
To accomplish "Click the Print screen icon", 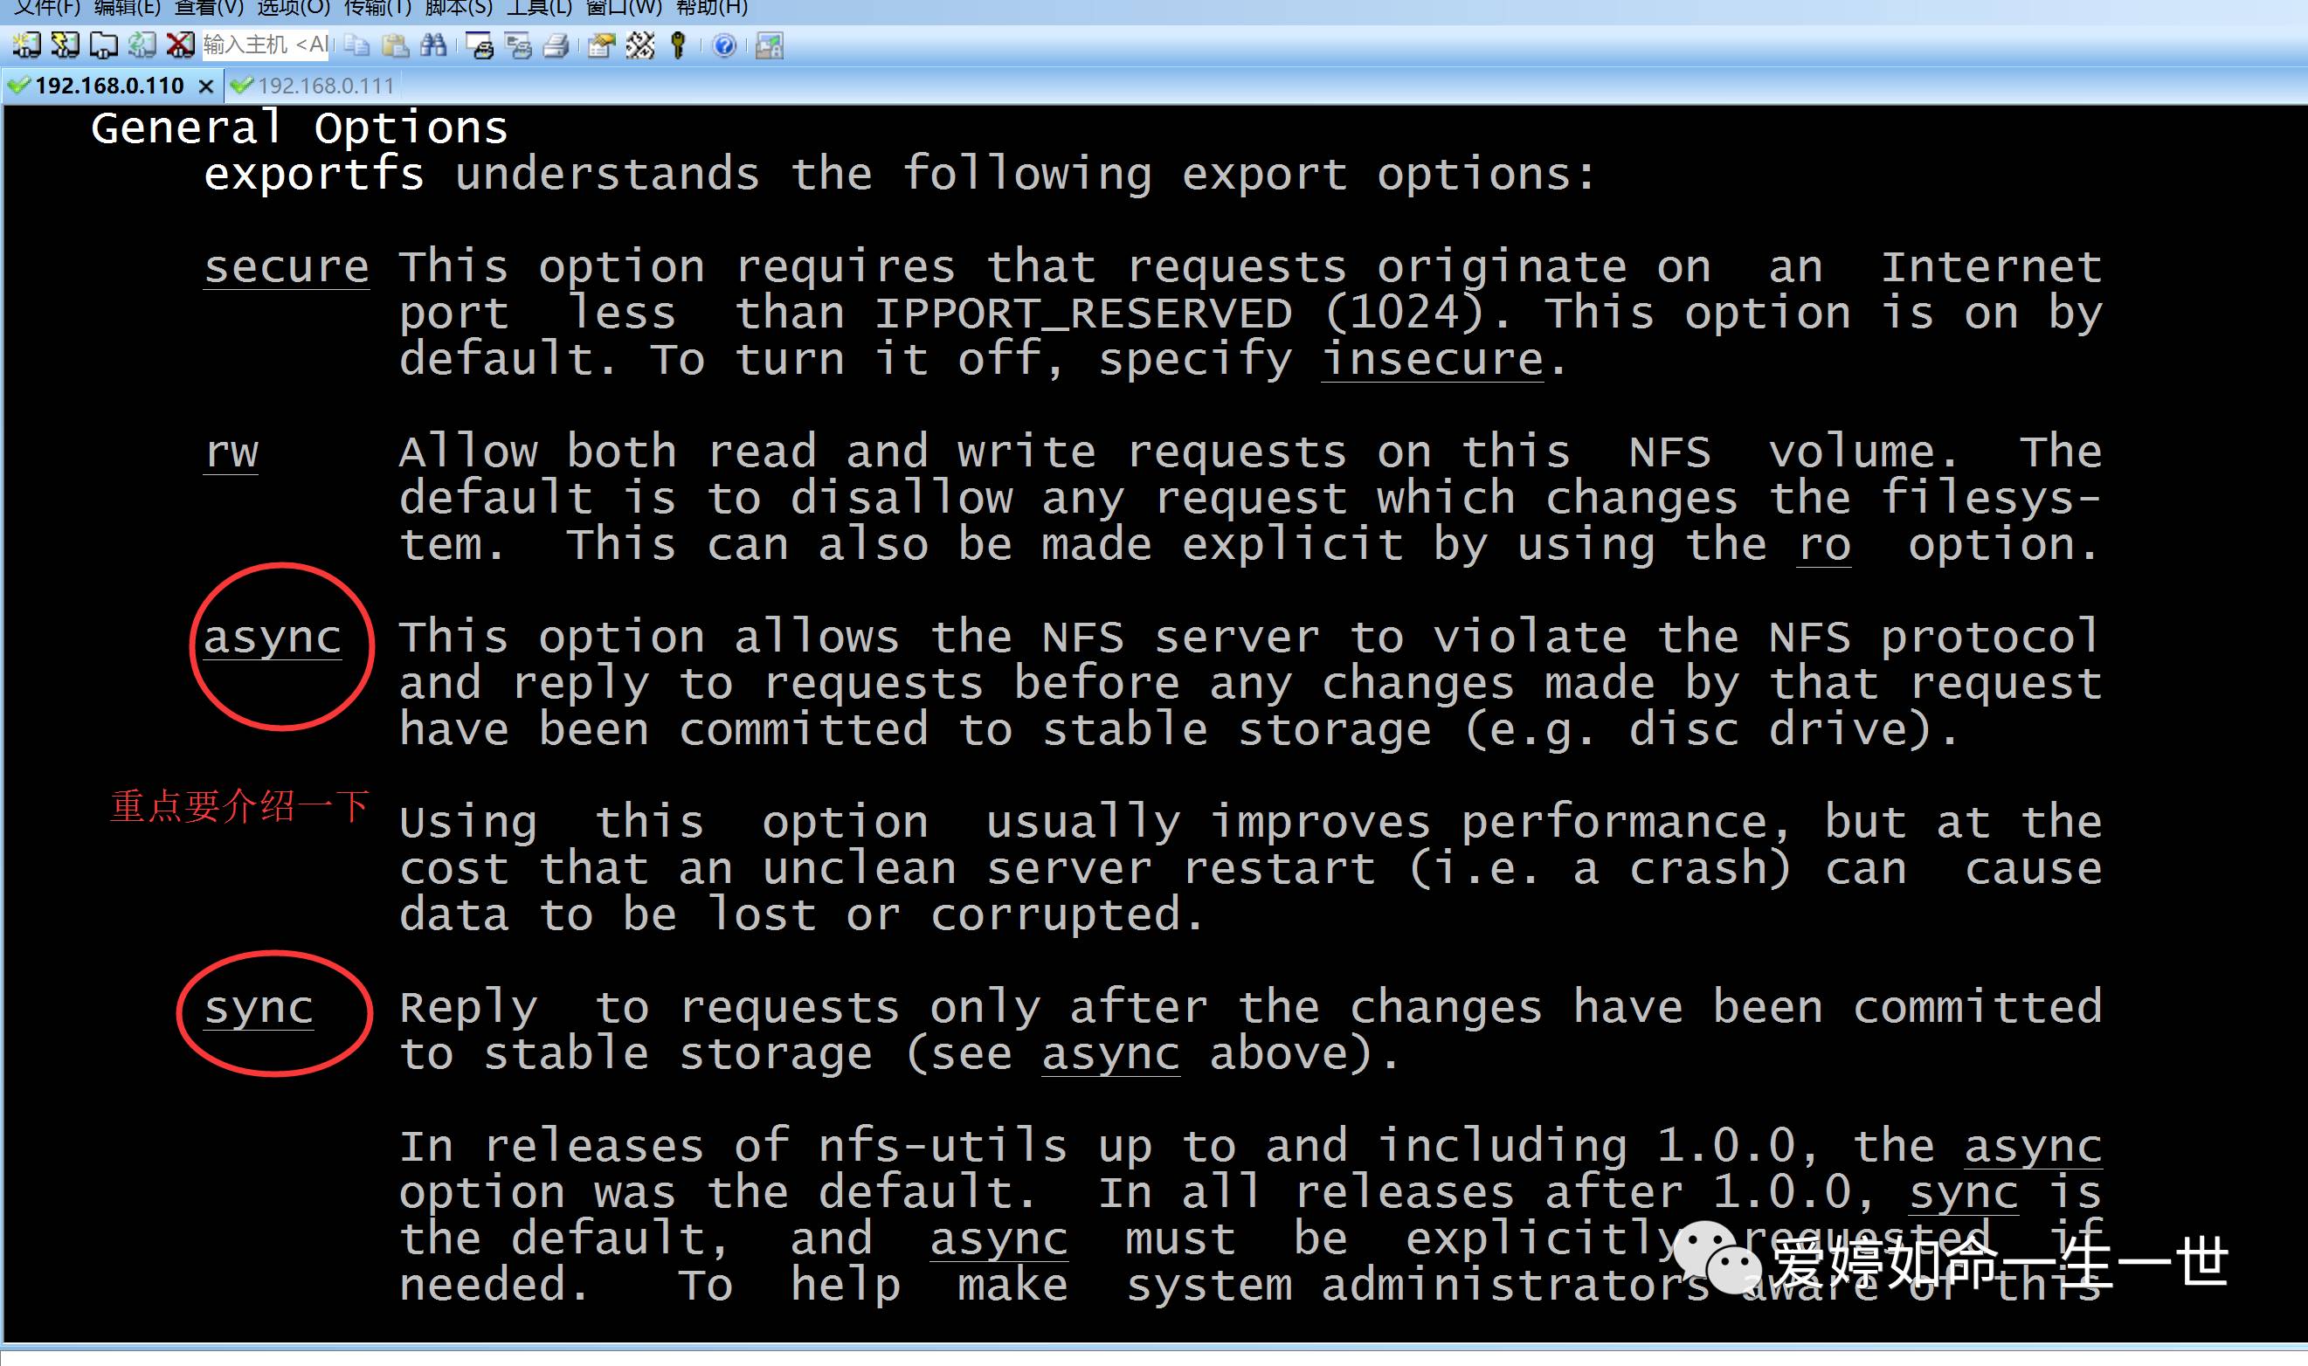I will click(x=480, y=45).
